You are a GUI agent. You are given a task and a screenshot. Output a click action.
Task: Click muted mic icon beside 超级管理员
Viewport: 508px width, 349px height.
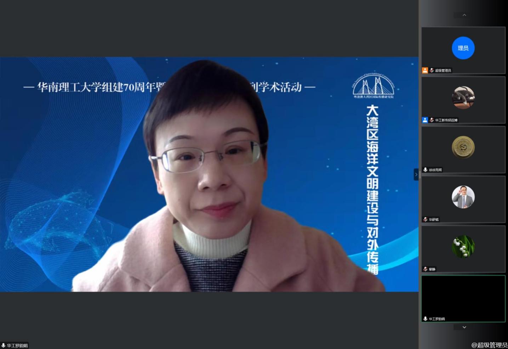(432, 70)
